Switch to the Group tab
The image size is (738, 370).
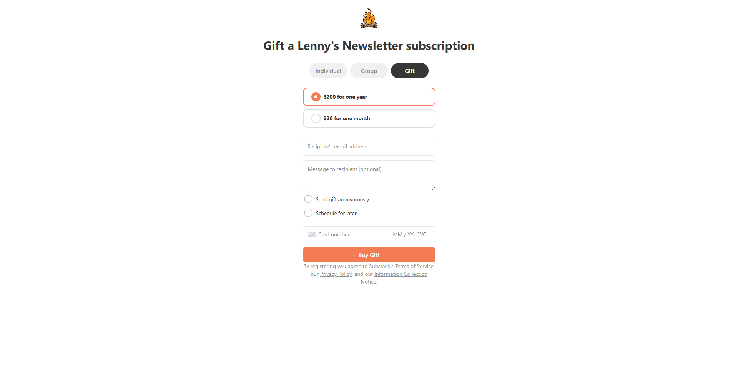click(369, 71)
